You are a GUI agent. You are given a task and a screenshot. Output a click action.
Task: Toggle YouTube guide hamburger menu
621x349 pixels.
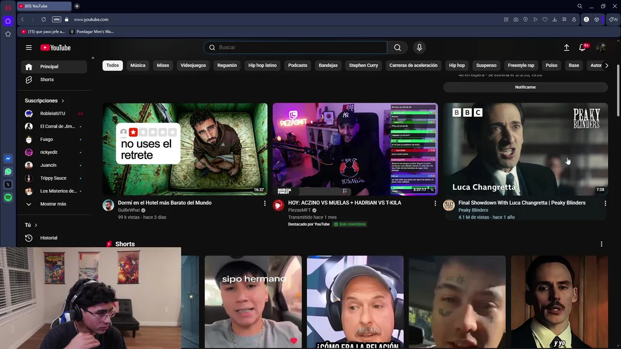(x=29, y=48)
